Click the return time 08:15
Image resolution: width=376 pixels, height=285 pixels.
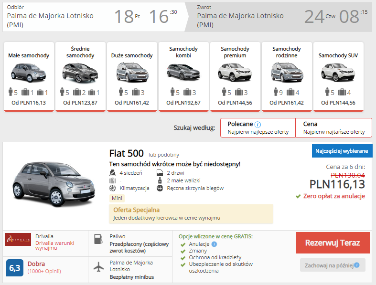point(354,17)
